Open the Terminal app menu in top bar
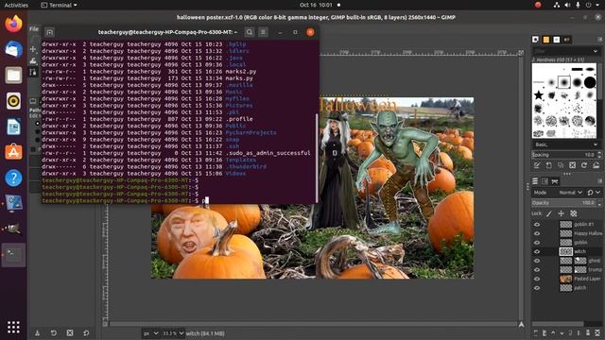The width and height of the screenshot is (605, 340). (59, 5)
